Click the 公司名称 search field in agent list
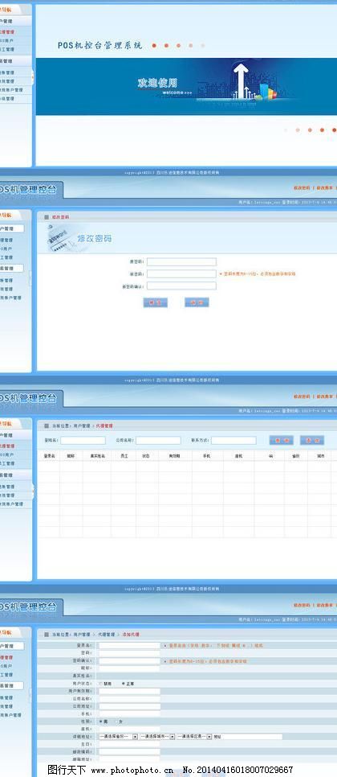This screenshot has height=777, width=337. 158,440
